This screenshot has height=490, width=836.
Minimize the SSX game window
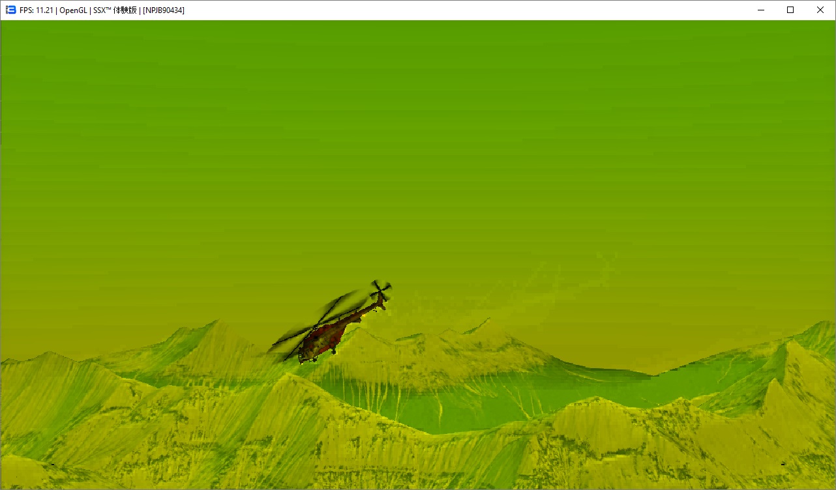coord(760,10)
